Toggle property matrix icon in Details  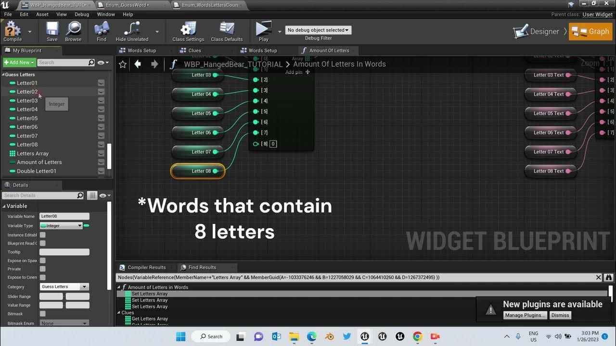tap(92, 196)
